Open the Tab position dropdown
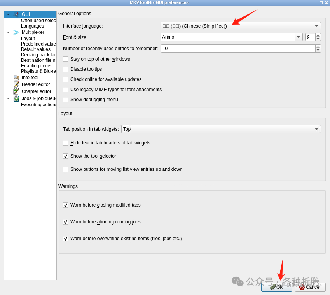Viewport: 330px width, 295px height. [221, 129]
